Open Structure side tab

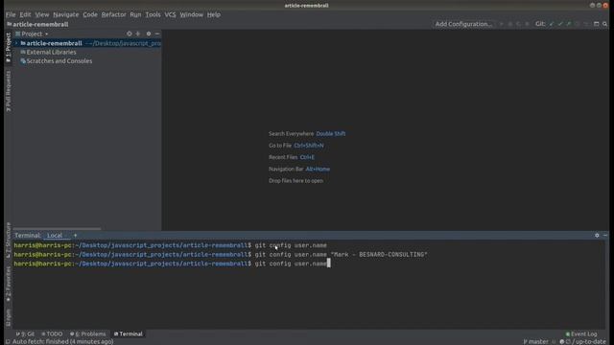point(8,240)
